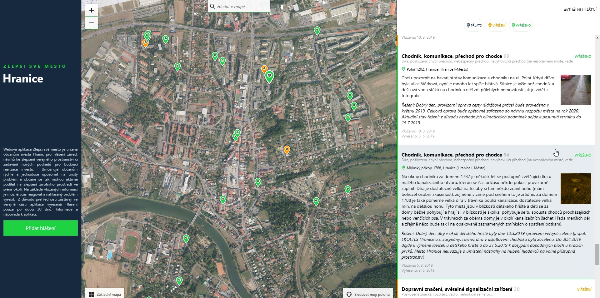Click the location pin icon beside Mlýnský příkop
Screen dimensions: 600x298
(x=403, y=168)
